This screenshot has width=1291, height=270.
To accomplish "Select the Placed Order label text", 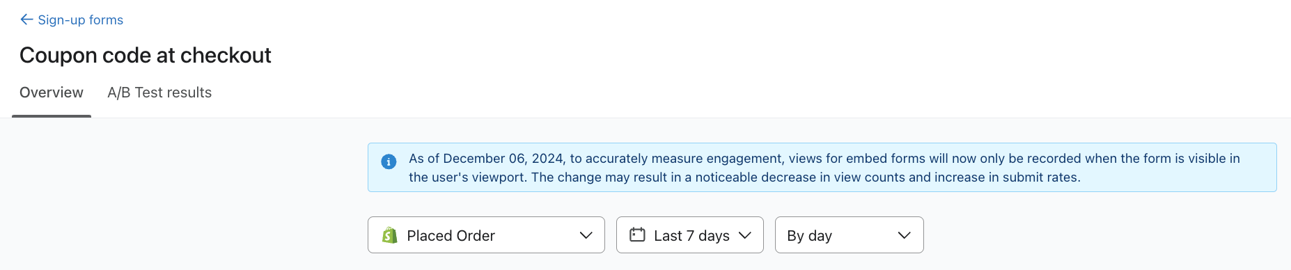I will 451,236.
